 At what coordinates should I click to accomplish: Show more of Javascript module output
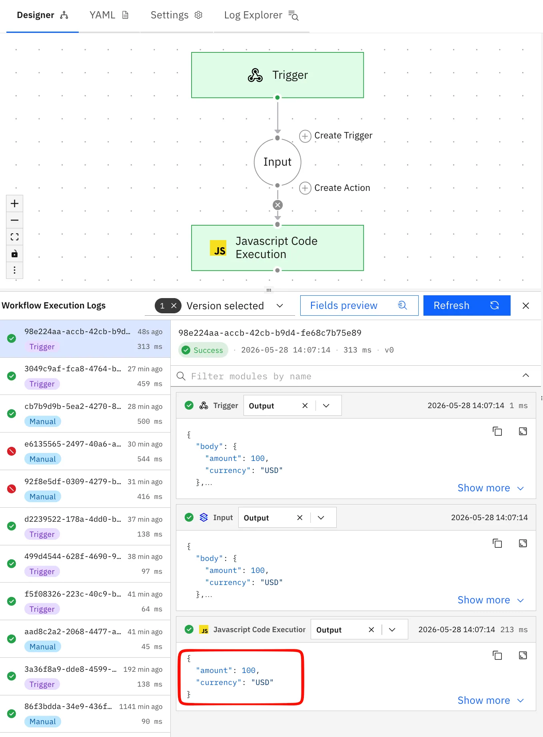point(491,701)
